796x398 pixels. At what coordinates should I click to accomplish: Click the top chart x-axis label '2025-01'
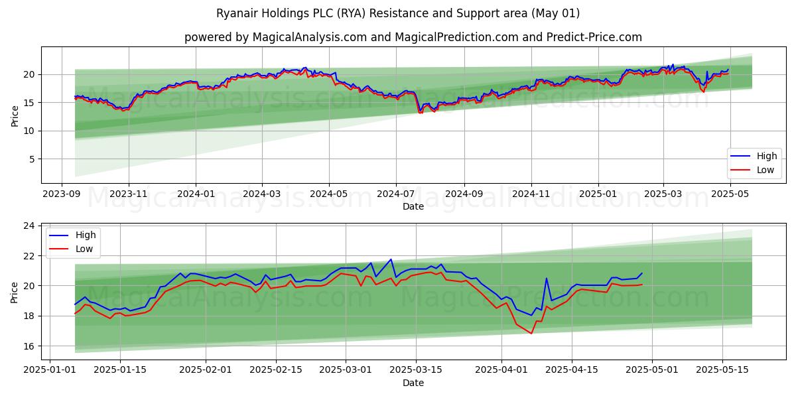click(598, 194)
